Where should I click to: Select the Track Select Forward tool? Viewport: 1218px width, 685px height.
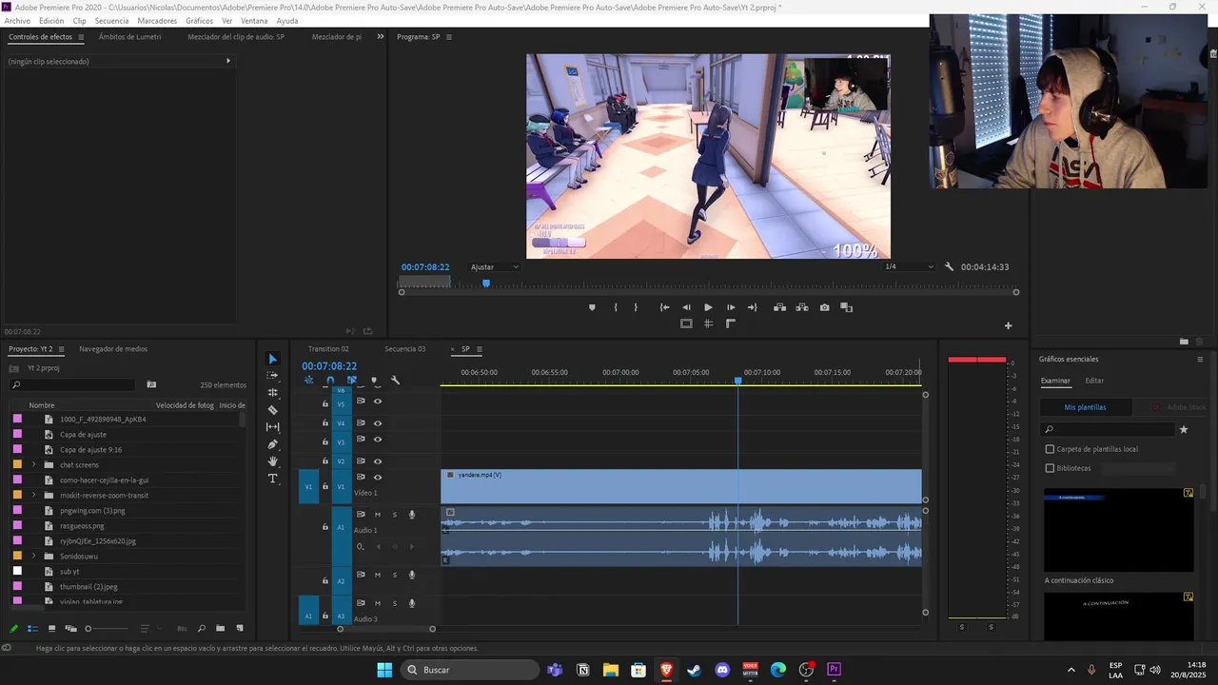pyautogui.click(x=273, y=376)
